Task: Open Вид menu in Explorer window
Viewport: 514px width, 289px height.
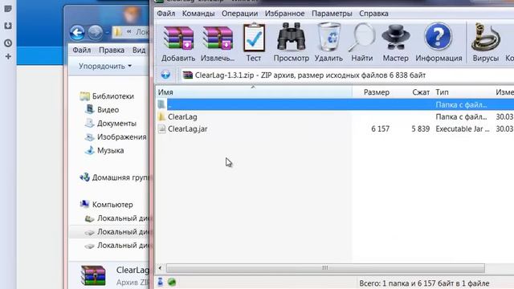Action: [139, 50]
